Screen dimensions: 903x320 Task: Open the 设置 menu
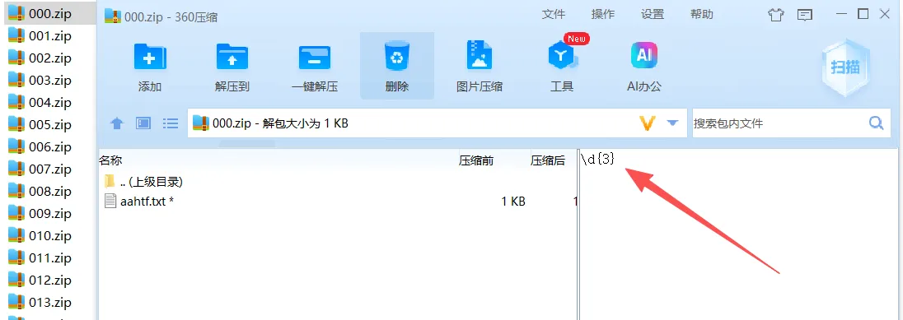click(x=653, y=15)
